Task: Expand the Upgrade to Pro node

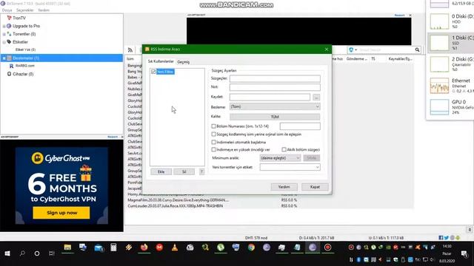Action: (4, 27)
